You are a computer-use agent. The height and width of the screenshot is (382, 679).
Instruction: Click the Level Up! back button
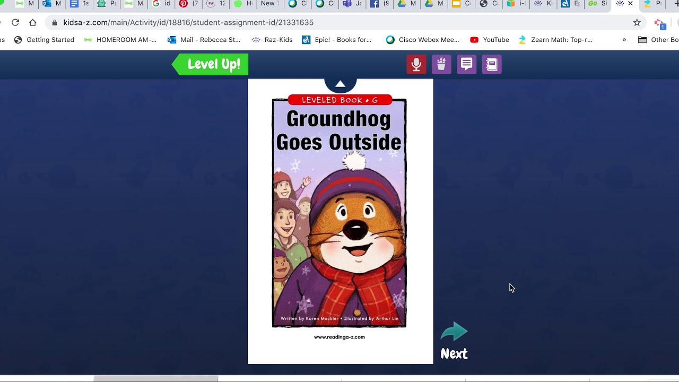[210, 65]
